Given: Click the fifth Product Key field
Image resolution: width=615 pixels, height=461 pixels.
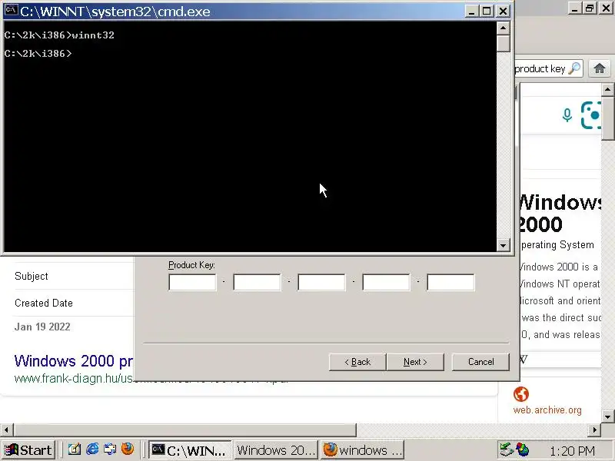Looking at the screenshot, I should pyautogui.click(x=450, y=282).
